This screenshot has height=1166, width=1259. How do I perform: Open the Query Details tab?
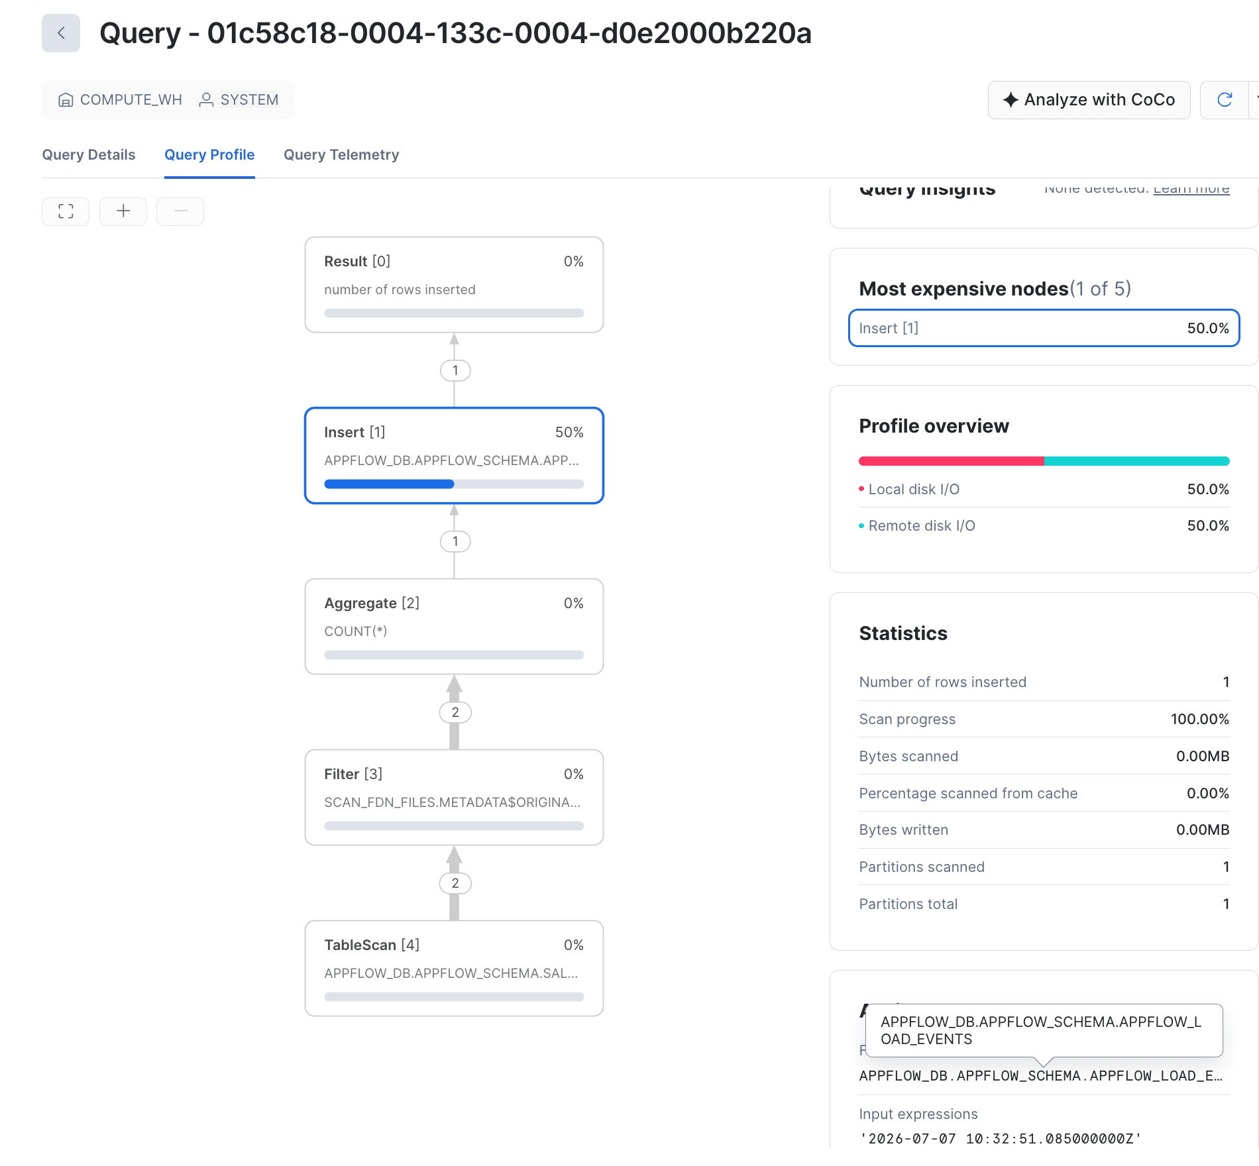(x=89, y=155)
